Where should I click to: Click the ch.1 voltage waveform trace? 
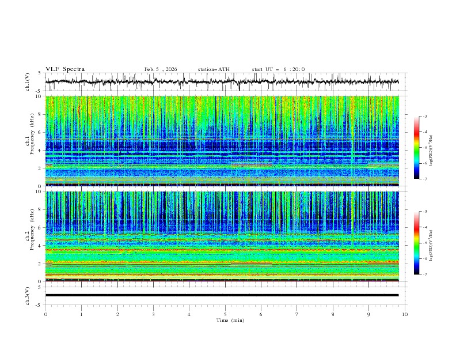[222, 82]
